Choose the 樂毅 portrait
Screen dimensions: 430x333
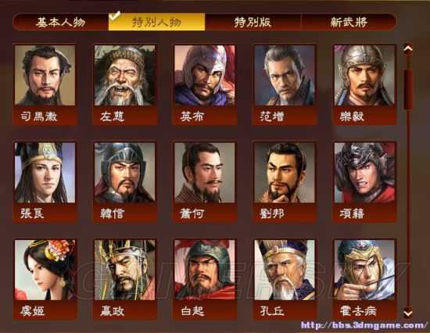pos(364,75)
